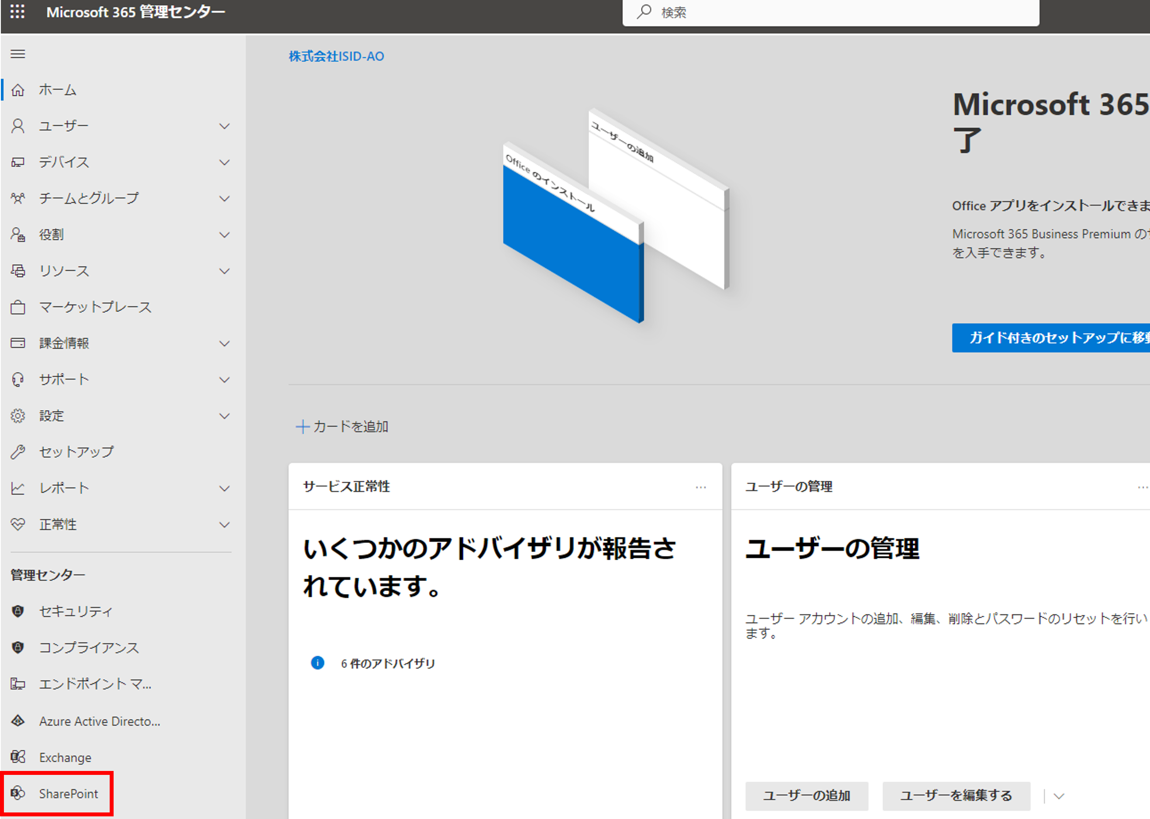
Task: Click the Compliance shield icon
Action: click(17, 647)
